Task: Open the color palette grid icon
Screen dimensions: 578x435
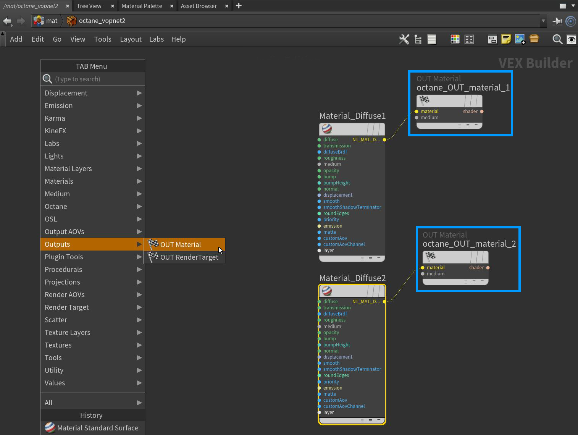Action: 455,39
